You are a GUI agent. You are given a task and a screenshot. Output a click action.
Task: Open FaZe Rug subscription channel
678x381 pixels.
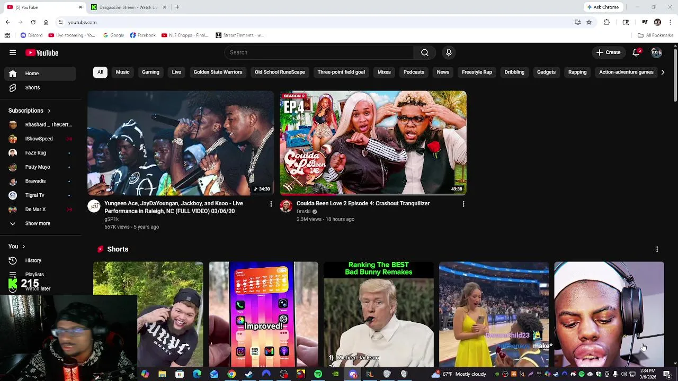pos(40,153)
